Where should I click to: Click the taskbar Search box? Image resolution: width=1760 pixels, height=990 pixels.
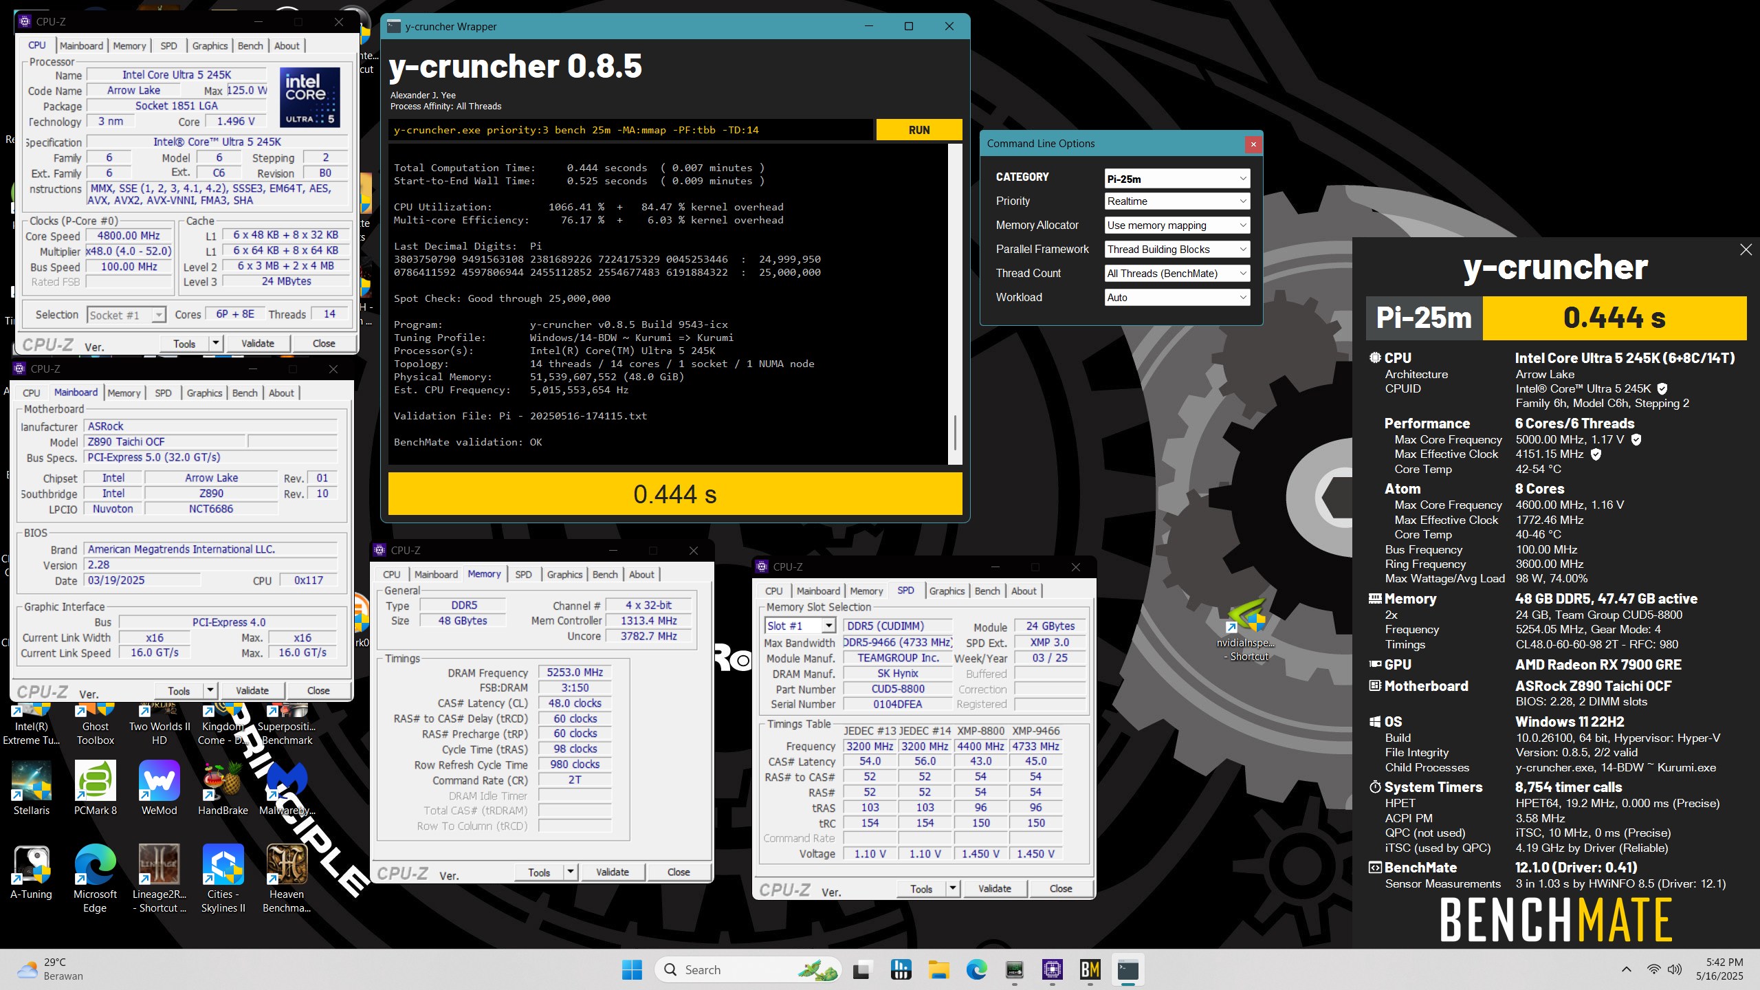[748, 969]
